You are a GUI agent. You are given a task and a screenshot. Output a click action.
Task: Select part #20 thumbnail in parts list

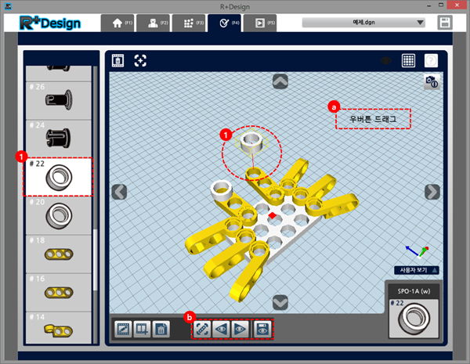(60, 213)
